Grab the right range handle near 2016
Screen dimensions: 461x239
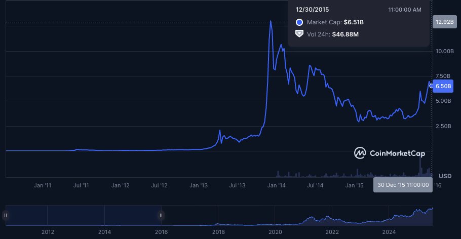tap(161, 215)
